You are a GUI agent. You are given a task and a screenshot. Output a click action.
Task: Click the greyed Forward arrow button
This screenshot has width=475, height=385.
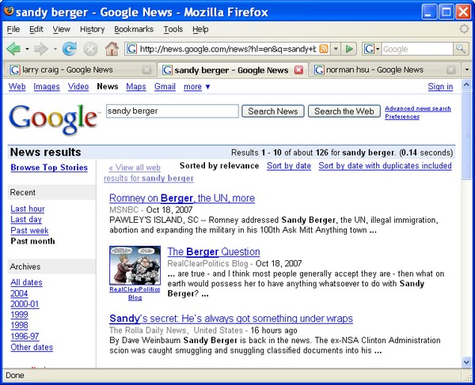point(41,49)
